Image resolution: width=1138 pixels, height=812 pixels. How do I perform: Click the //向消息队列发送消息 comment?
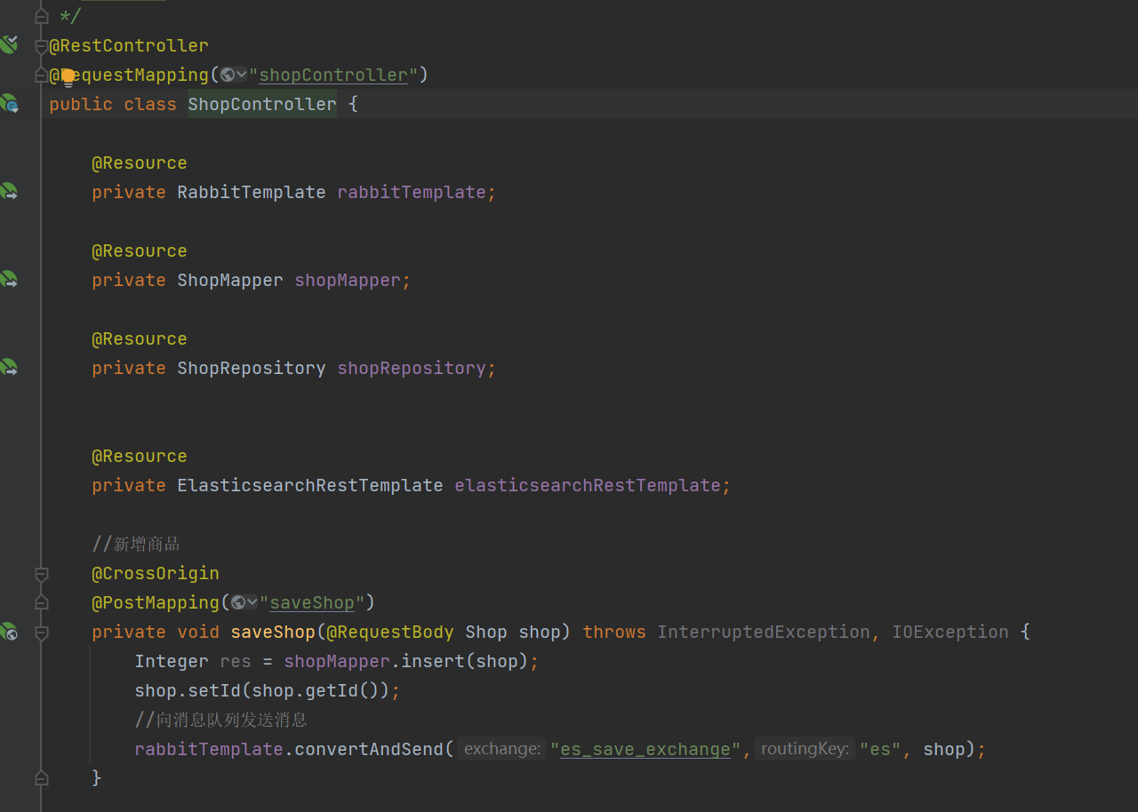pyautogui.click(x=220, y=720)
